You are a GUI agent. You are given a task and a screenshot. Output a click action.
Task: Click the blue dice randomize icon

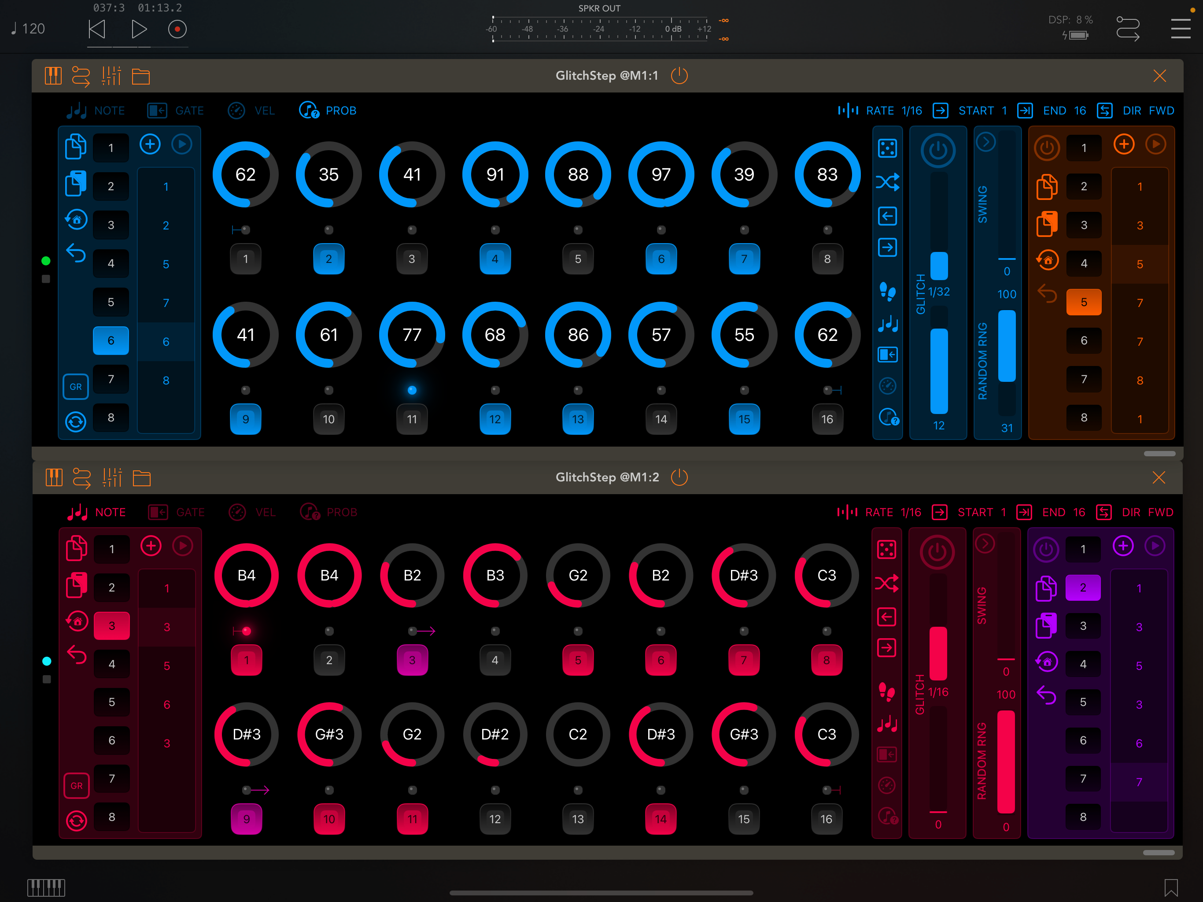pyautogui.click(x=887, y=148)
